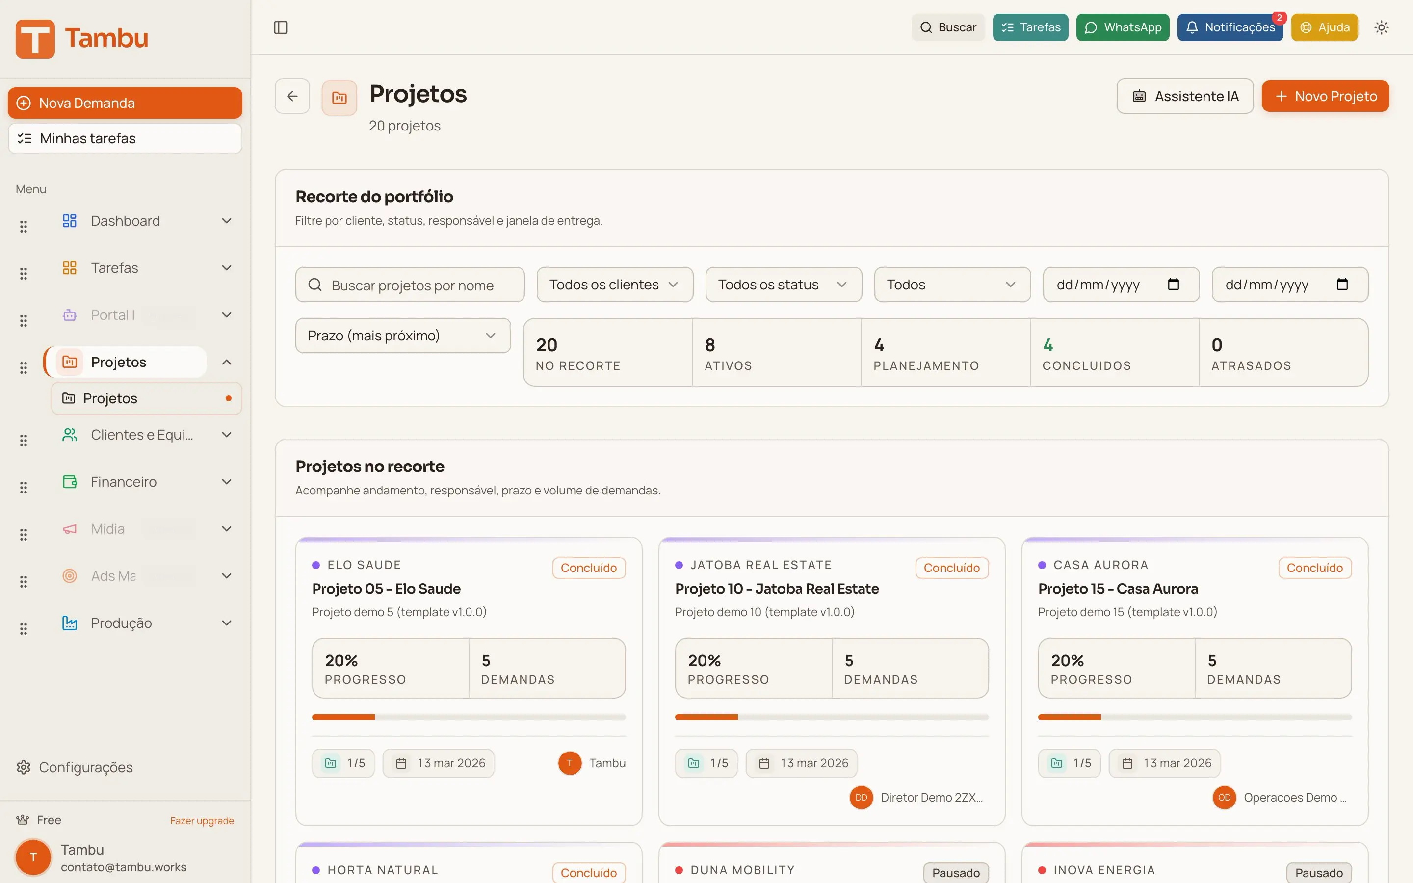This screenshot has height=883, width=1413.
Task: Open the Prazo (mais próximo) sort dropdown
Action: [403, 335]
